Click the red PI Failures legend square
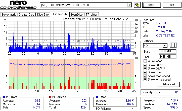The width and height of the screenshot is (182, 111). (x=50, y=97)
